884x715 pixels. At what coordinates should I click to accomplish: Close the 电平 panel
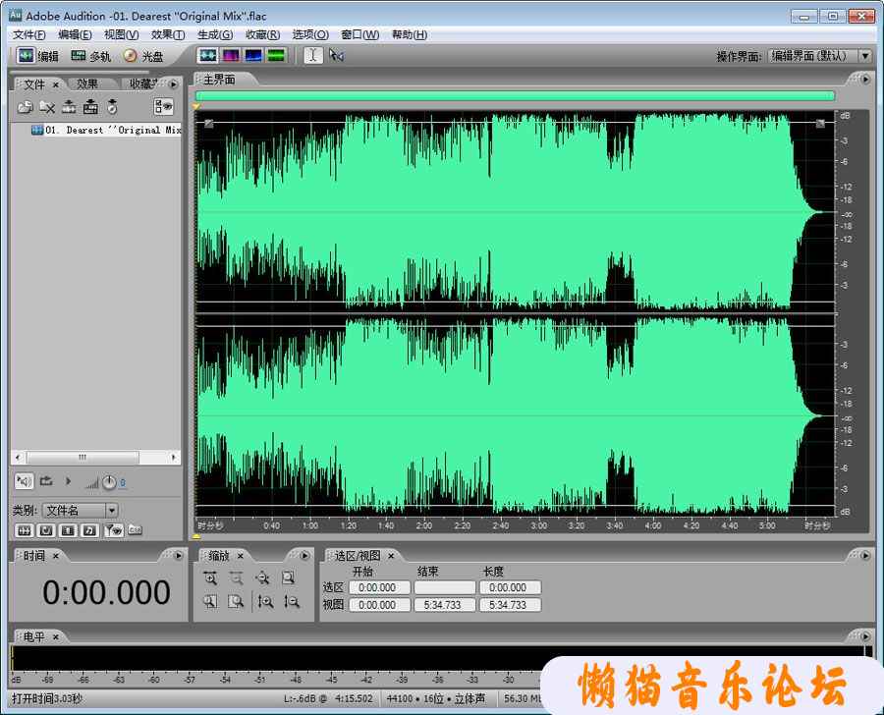pos(56,637)
